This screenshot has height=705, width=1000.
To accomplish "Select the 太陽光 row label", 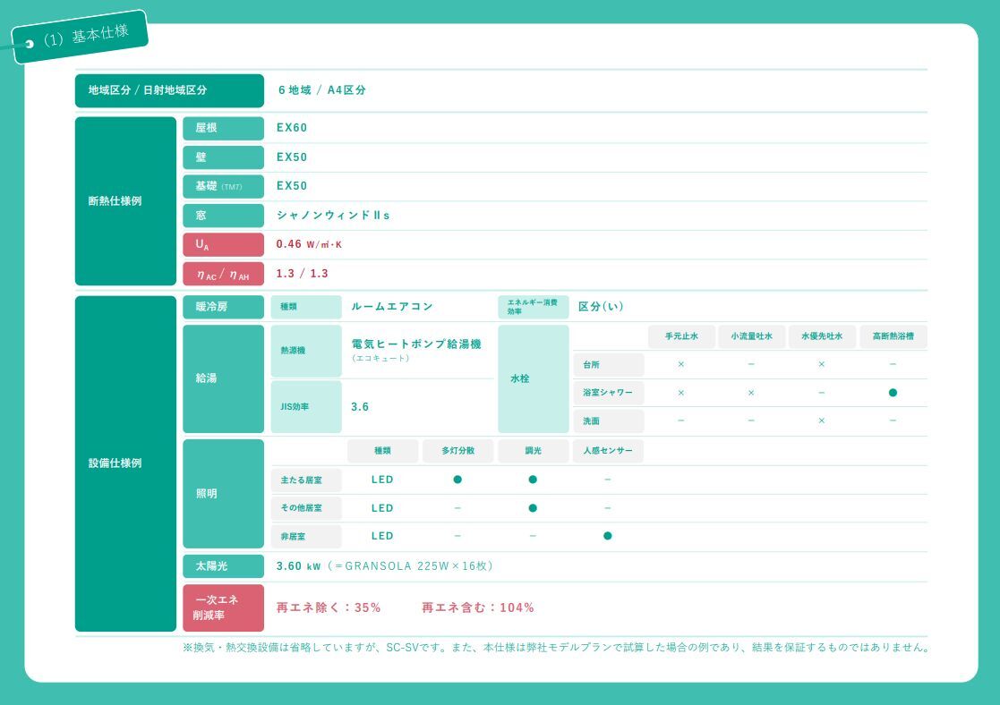I will pyautogui.click(x=223, y=566).
